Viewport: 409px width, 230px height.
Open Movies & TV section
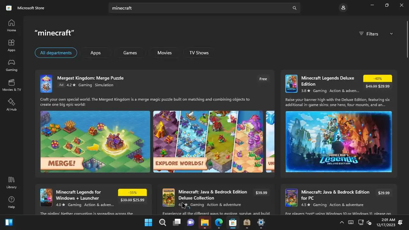(x=12, y=85)
